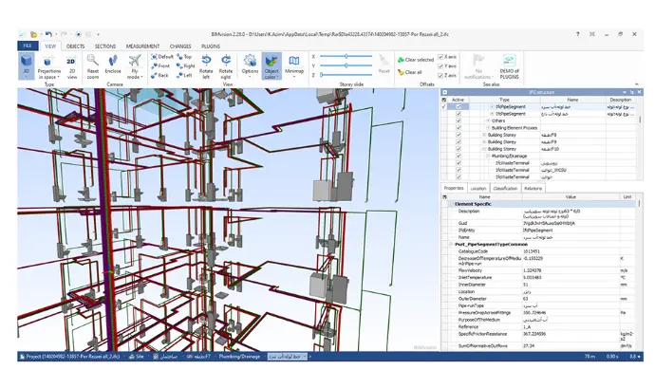
Task: Set the Right view orientation
Action: pyautogui.click(x=186, y=66)
